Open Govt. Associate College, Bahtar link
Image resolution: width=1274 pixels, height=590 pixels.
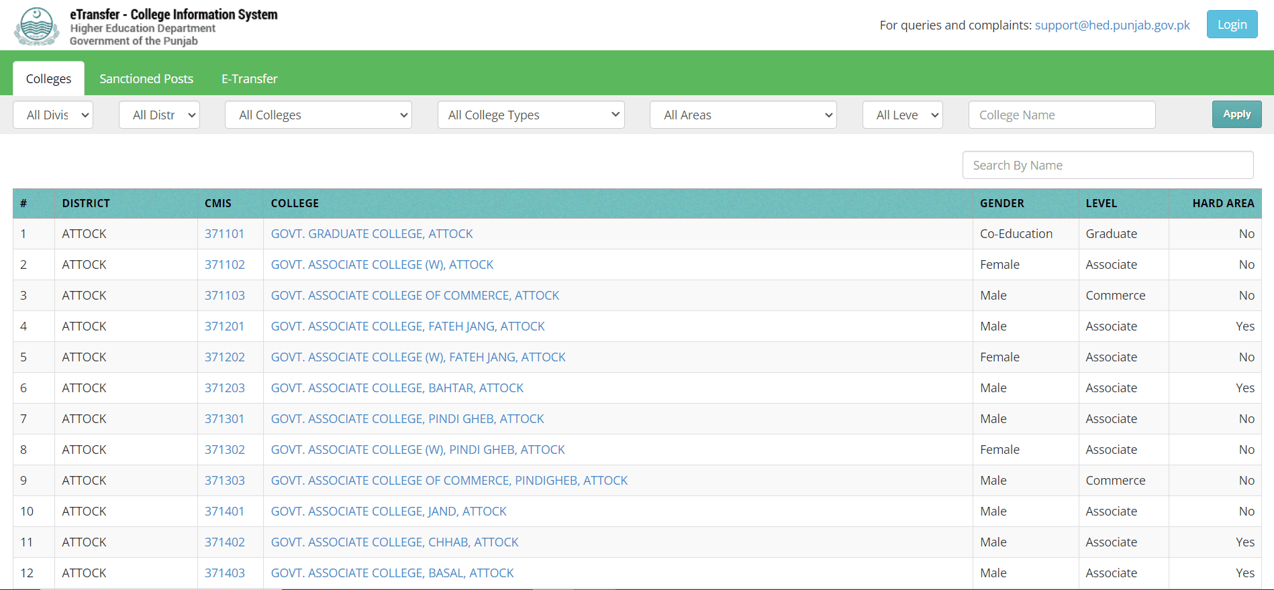click(x=397, y=388)
